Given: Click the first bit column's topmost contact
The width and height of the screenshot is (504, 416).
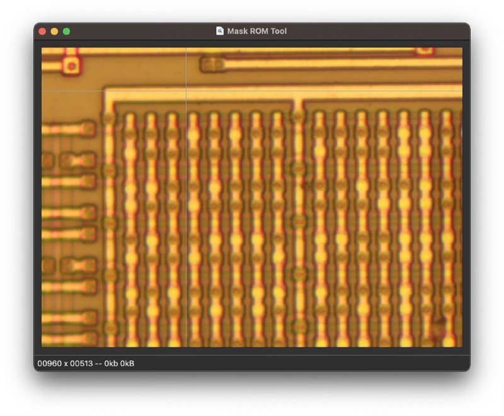Looking at the screenshot, I should point(130,117).
